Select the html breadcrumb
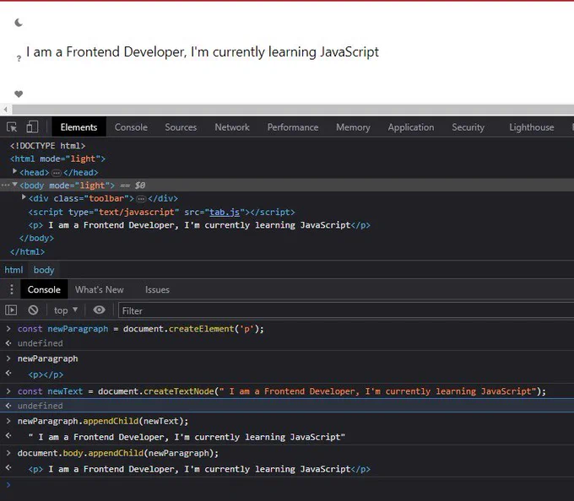Image resolution: width=574 pixels, height=501 pixels. point(14,270)
